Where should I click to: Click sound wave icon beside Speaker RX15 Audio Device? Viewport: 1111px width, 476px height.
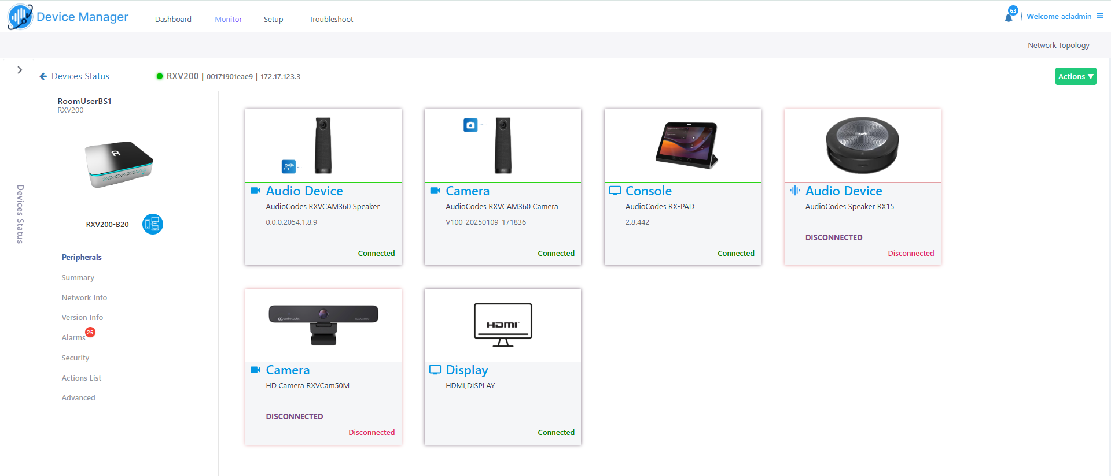click(x=795, y=190)
